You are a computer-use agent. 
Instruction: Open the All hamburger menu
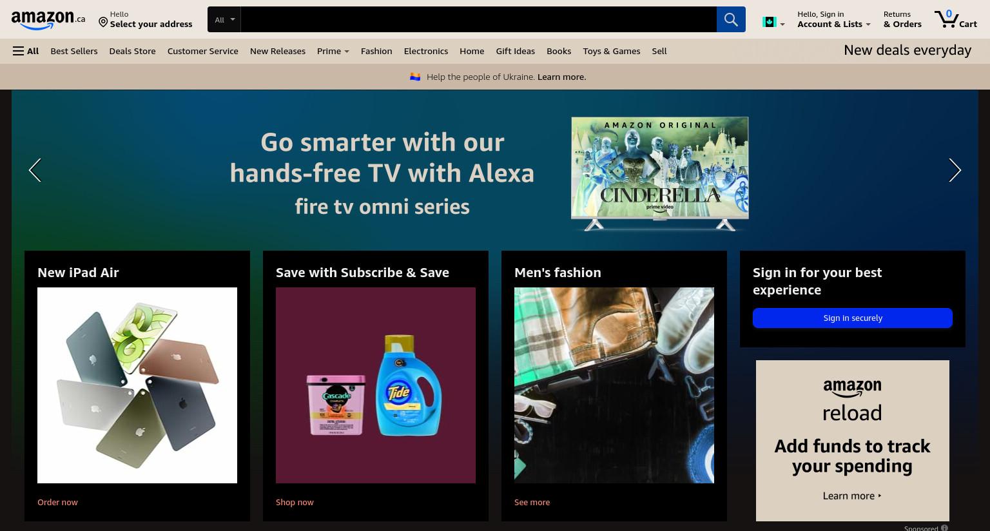26,51
